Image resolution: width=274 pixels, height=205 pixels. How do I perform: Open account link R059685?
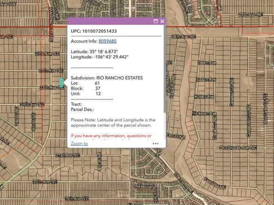pos(108,41)
